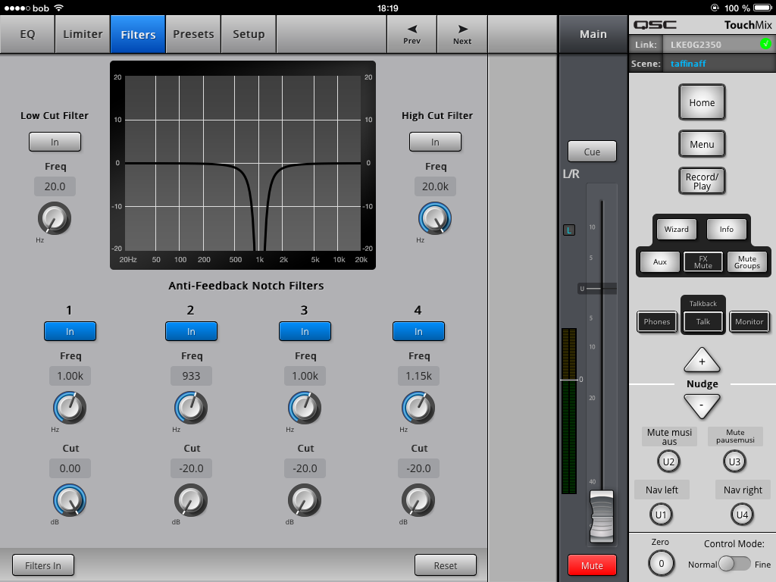Click the Link device field LKE0G2350
Screen dimensions: 776x582
[x=719, y=45]
